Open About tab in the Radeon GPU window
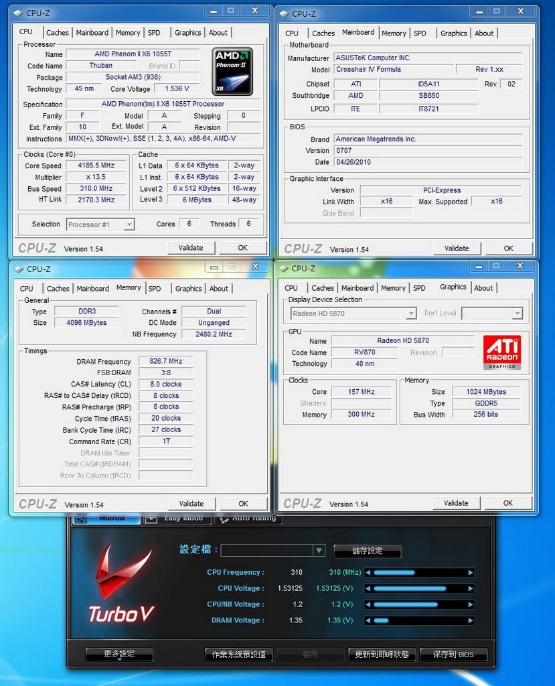The width and height of the screenshot is (555, 686). pyautogui.click(x=483, y=288)
